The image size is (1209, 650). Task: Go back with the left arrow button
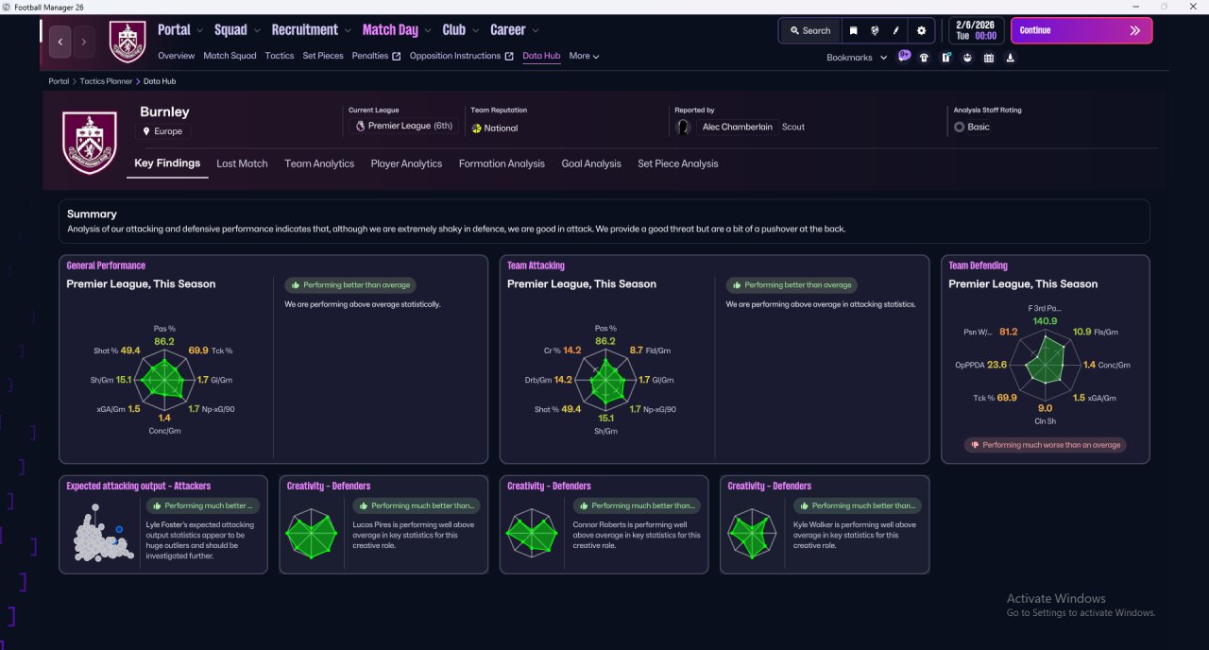pyautogui.click(x=60, y=42)
